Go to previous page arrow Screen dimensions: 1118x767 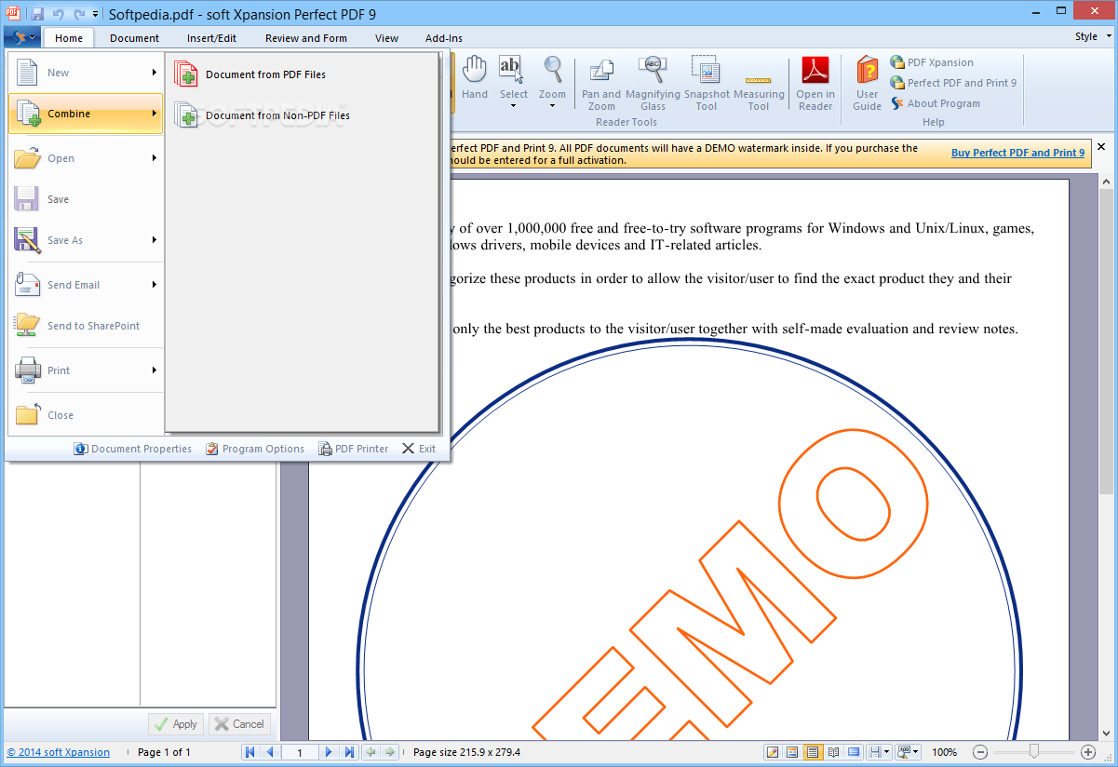click(x=270, y=752)
